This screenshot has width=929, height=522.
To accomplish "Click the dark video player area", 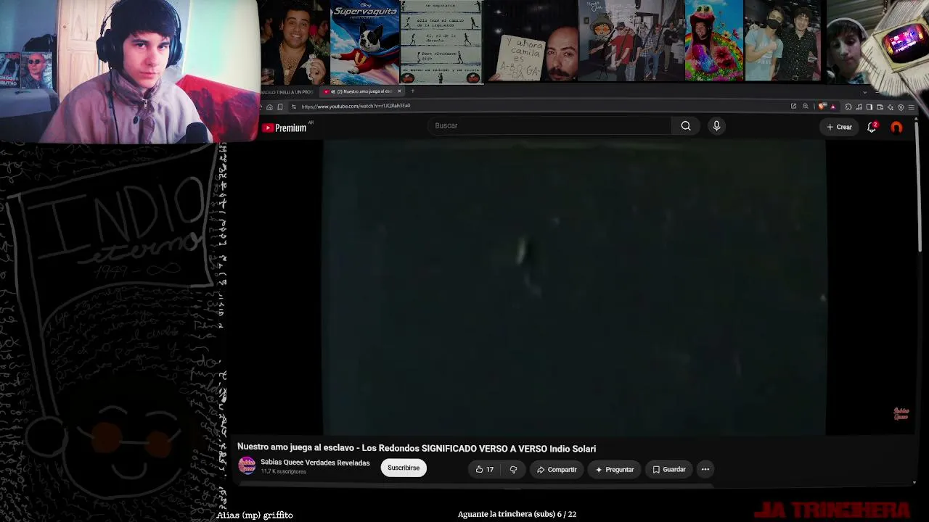I will pos(574,288).
